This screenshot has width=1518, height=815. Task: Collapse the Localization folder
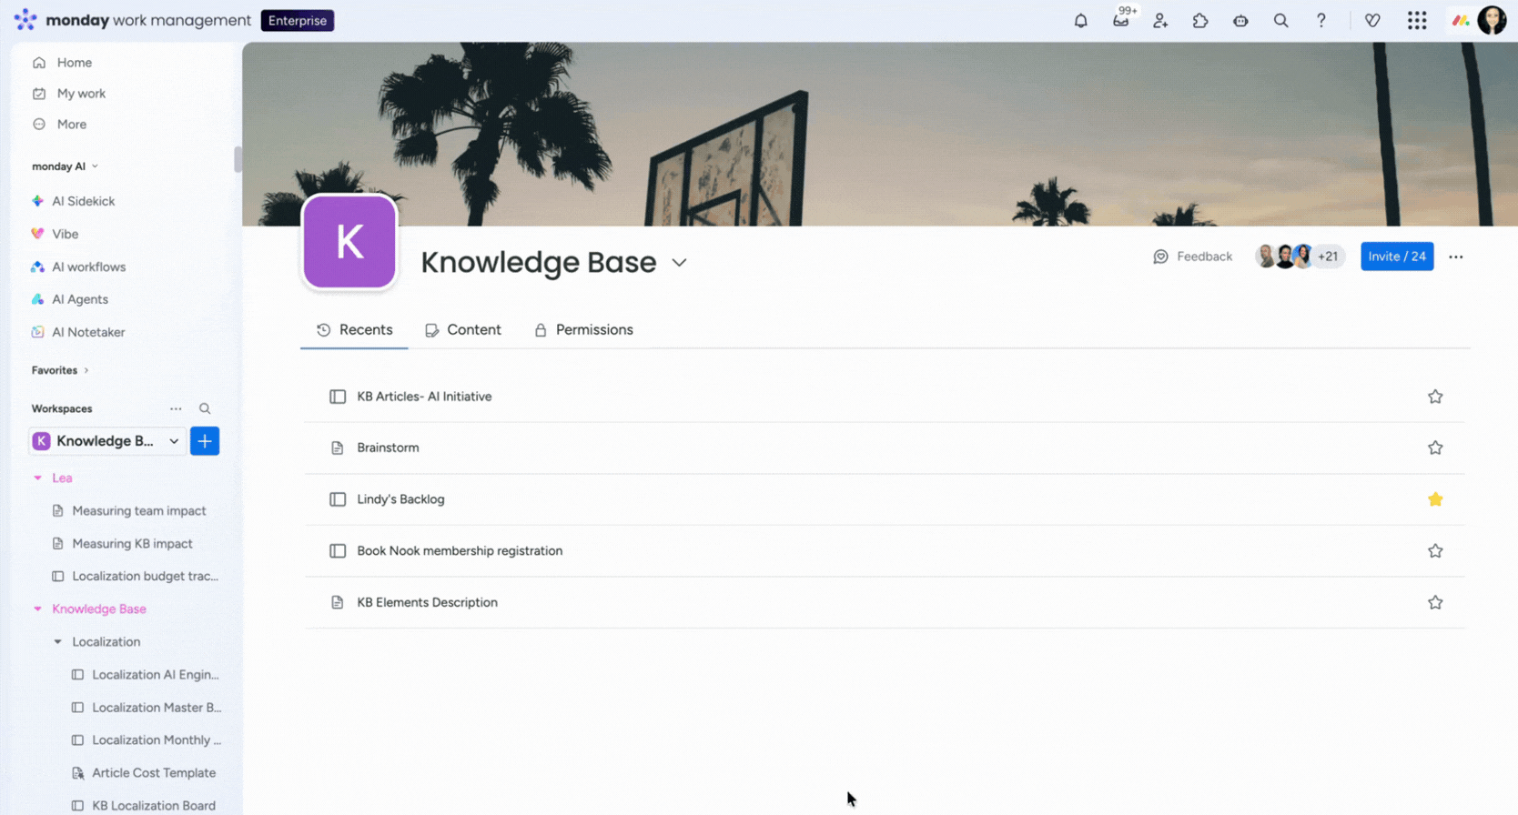[x=58, y=642]
